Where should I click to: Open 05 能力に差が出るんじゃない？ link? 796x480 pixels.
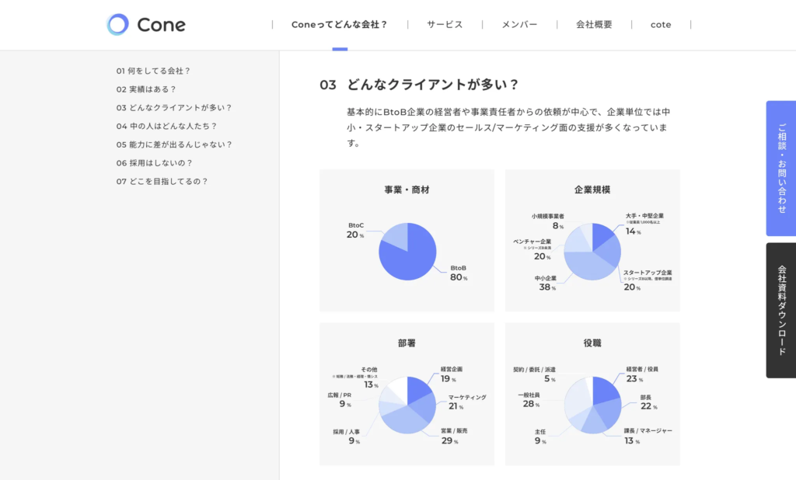click(174, 144)
